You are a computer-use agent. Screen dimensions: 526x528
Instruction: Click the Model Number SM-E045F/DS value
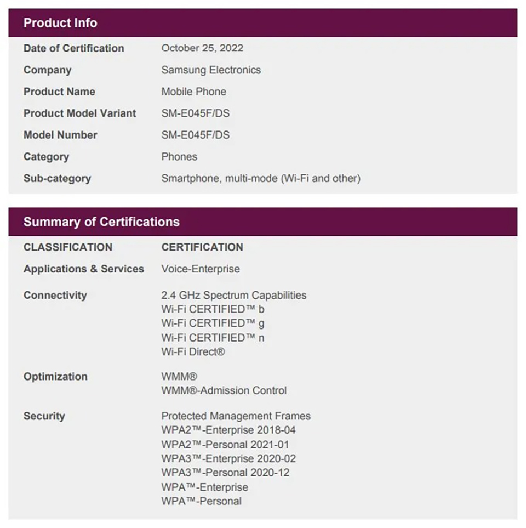click(x=196, y=135)
